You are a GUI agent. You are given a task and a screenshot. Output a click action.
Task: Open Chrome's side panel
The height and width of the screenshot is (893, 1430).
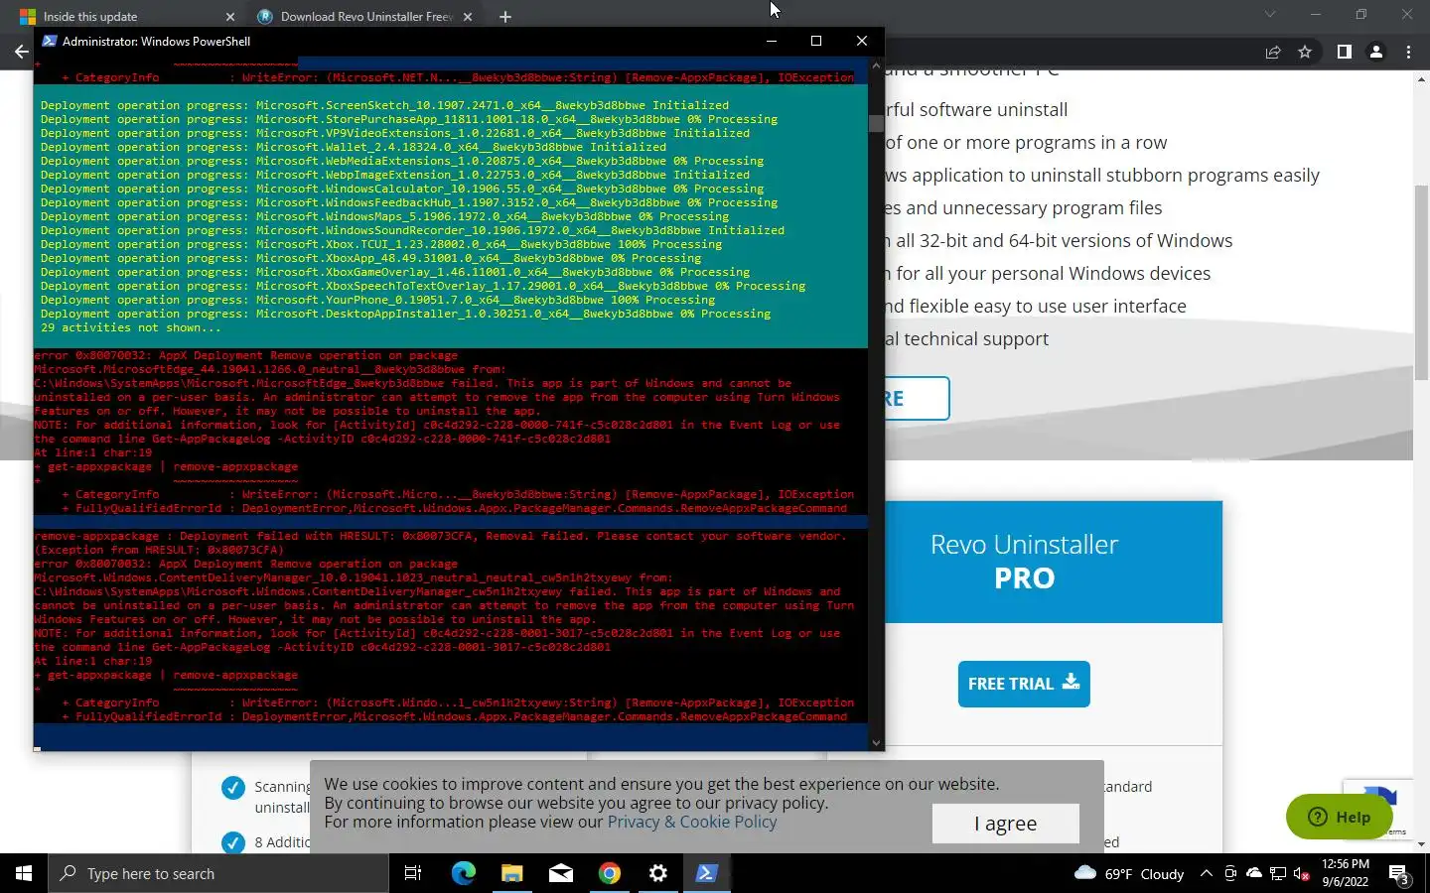[1344, 52]
